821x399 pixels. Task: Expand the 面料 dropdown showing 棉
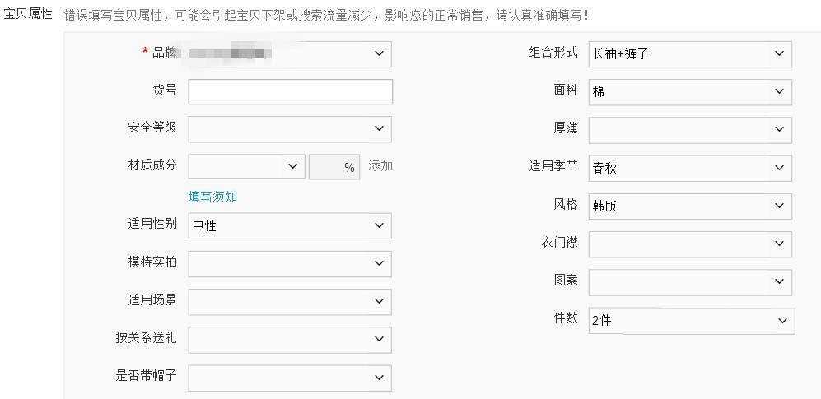tap(690, 92)
